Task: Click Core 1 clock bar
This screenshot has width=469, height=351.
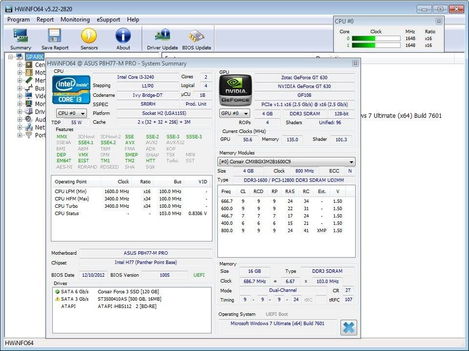Action: 376,45
